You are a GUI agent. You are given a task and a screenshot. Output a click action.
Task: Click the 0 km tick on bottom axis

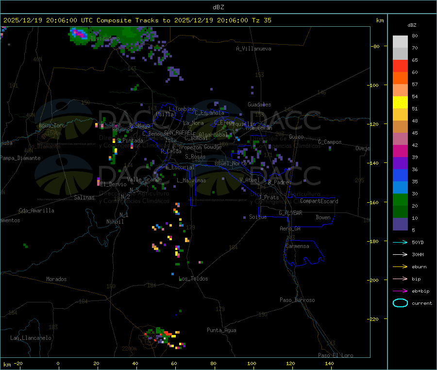58,363
